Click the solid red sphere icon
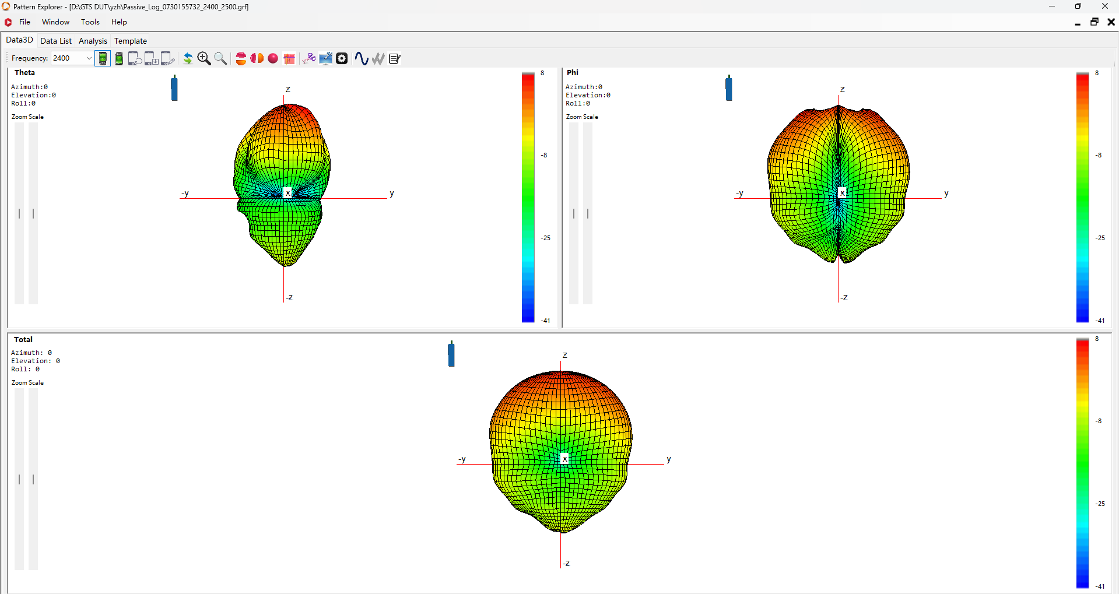The height and width of the screenshot is (594, 1119). coord(273,58)
